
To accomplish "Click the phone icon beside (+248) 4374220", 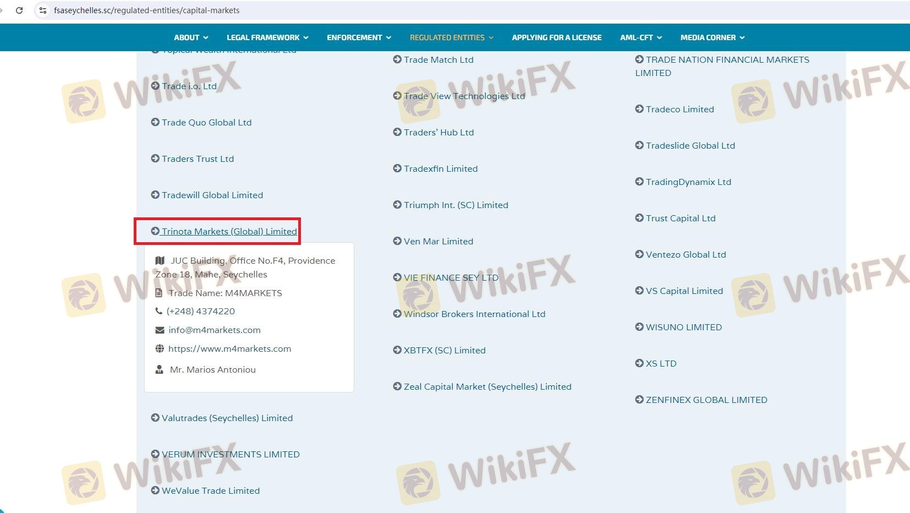I will 159,311.
